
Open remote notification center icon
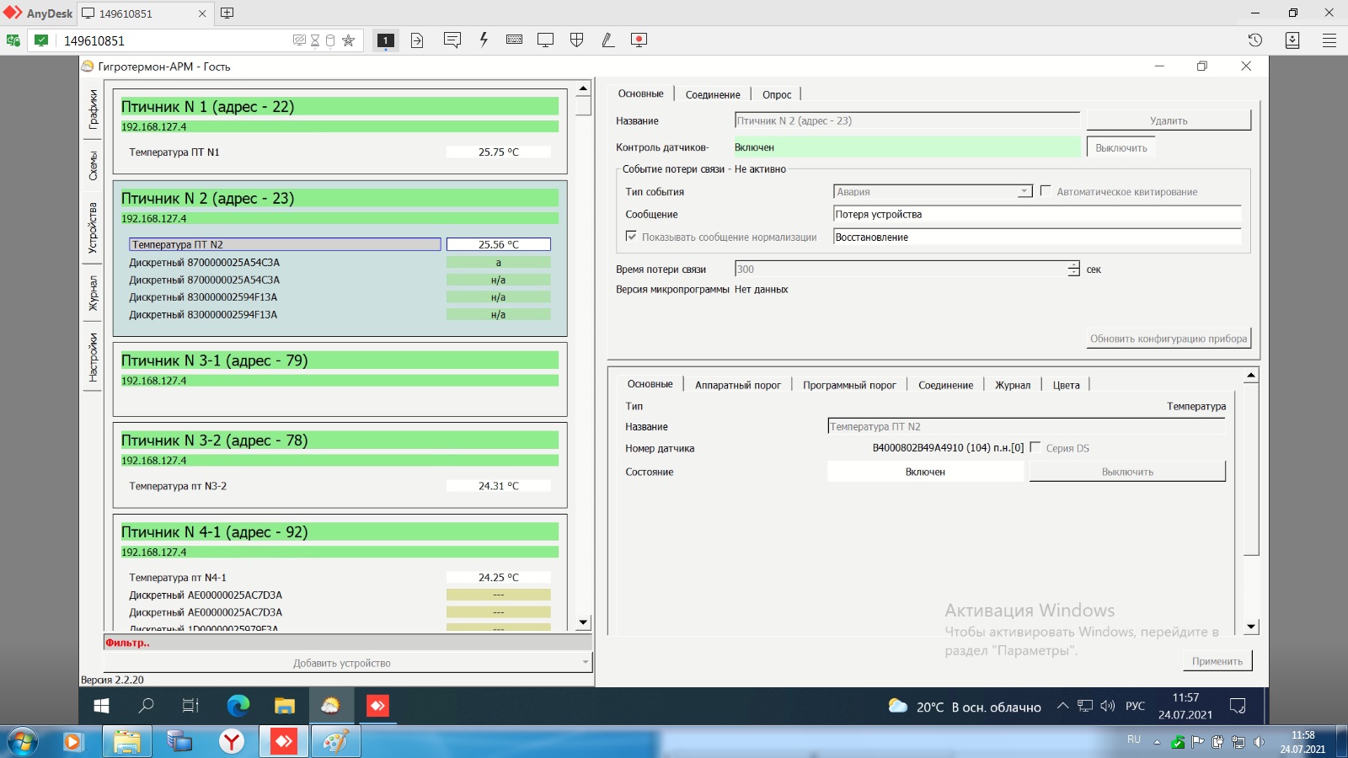1238,706
